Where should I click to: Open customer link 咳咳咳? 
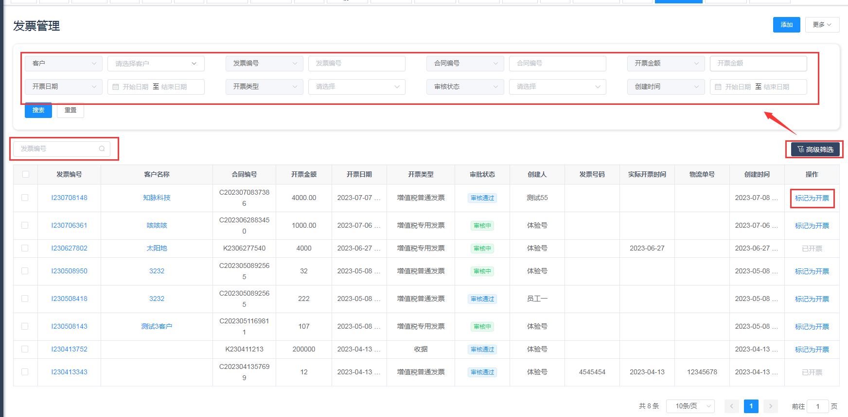tap(157, 225)
